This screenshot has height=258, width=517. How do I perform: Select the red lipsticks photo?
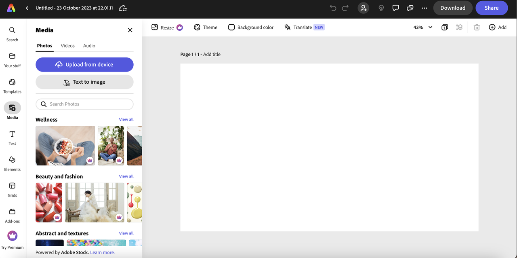click(x=49, y=203)
